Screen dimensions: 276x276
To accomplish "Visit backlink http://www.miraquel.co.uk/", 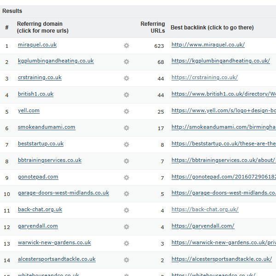I will coord(208,45).
